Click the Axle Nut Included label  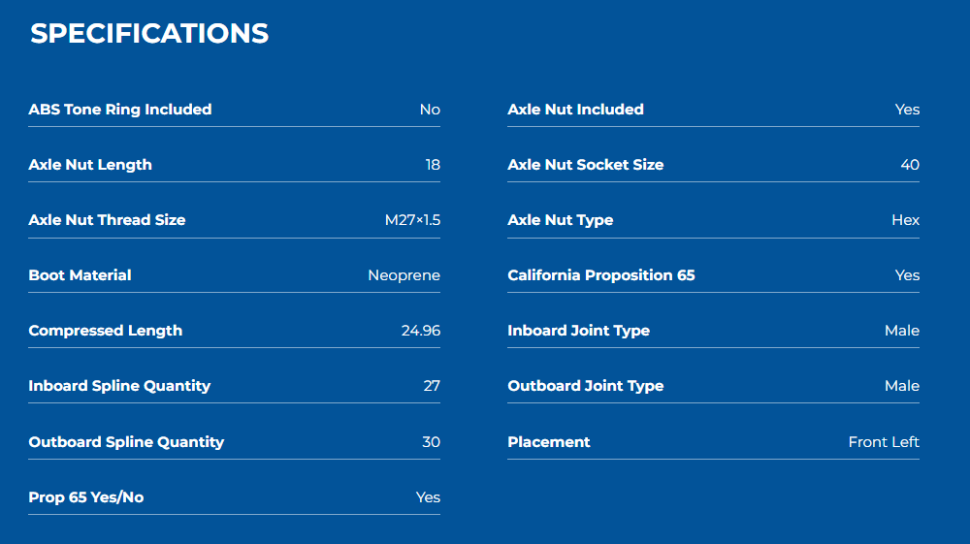[576, 110]
